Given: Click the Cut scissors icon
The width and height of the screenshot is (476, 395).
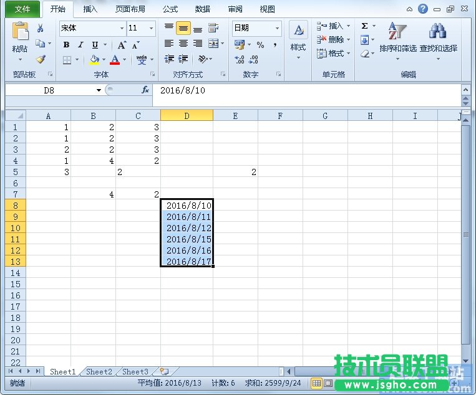Looking at the screenshot, I should 41,28.
